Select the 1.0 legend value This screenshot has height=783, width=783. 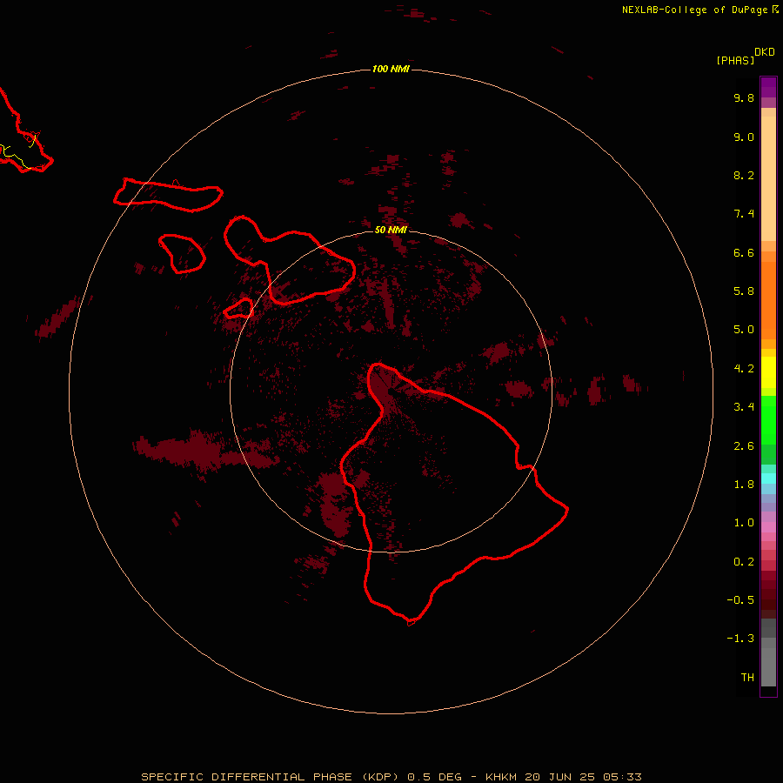point(744,523)
